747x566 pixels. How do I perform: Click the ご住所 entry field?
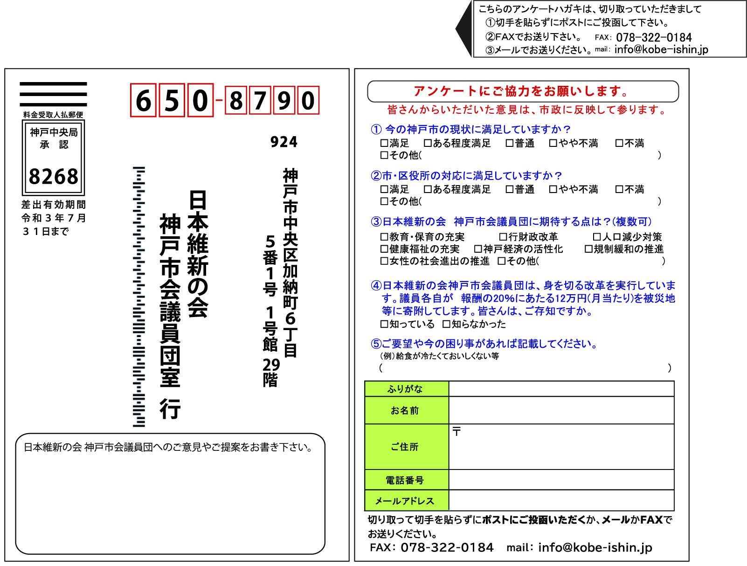561,447
